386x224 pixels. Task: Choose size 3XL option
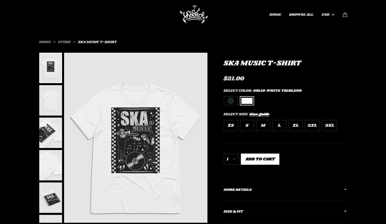click(x=330, y=125)
